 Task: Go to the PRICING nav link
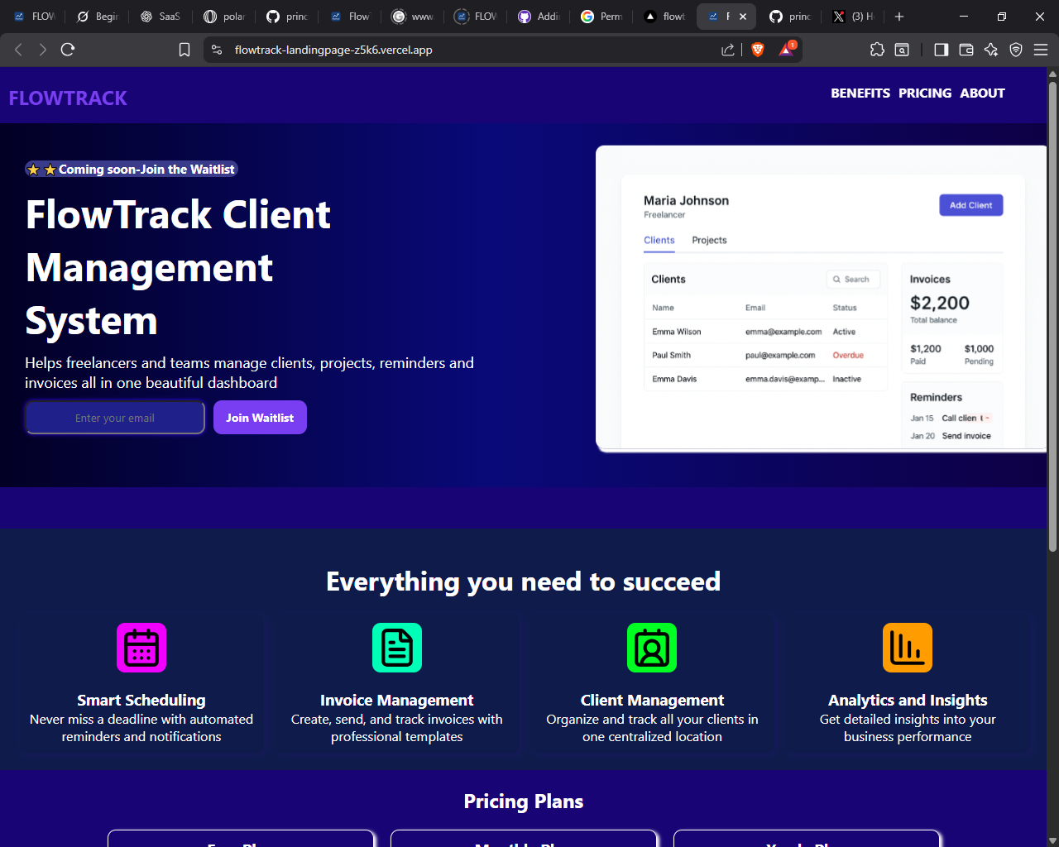coord(925,93)
